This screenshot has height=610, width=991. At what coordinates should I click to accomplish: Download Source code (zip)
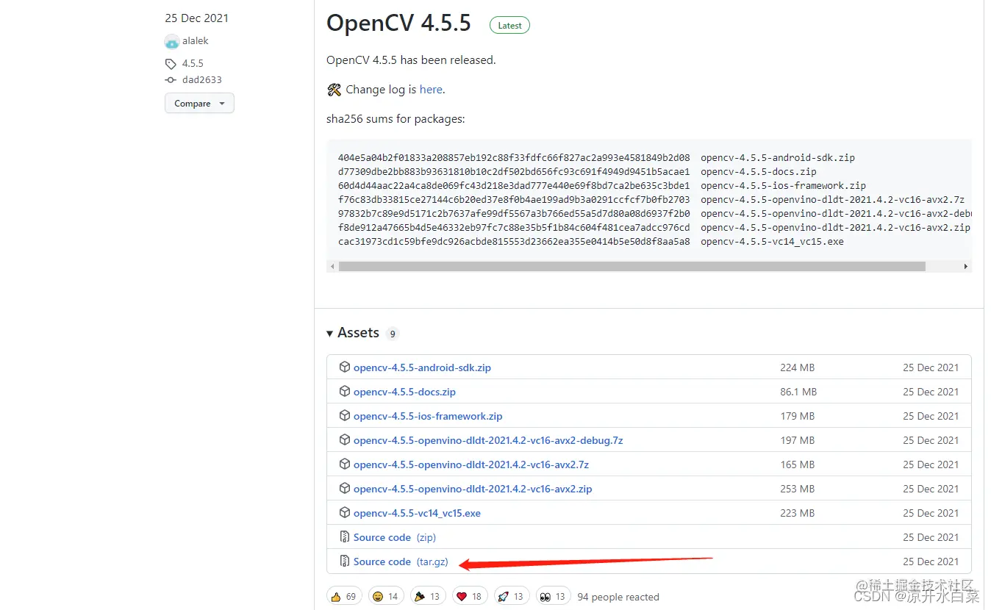pos(395,537)
